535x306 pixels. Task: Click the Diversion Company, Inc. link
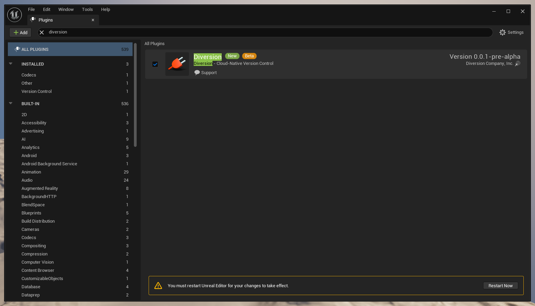coord(490,64)
